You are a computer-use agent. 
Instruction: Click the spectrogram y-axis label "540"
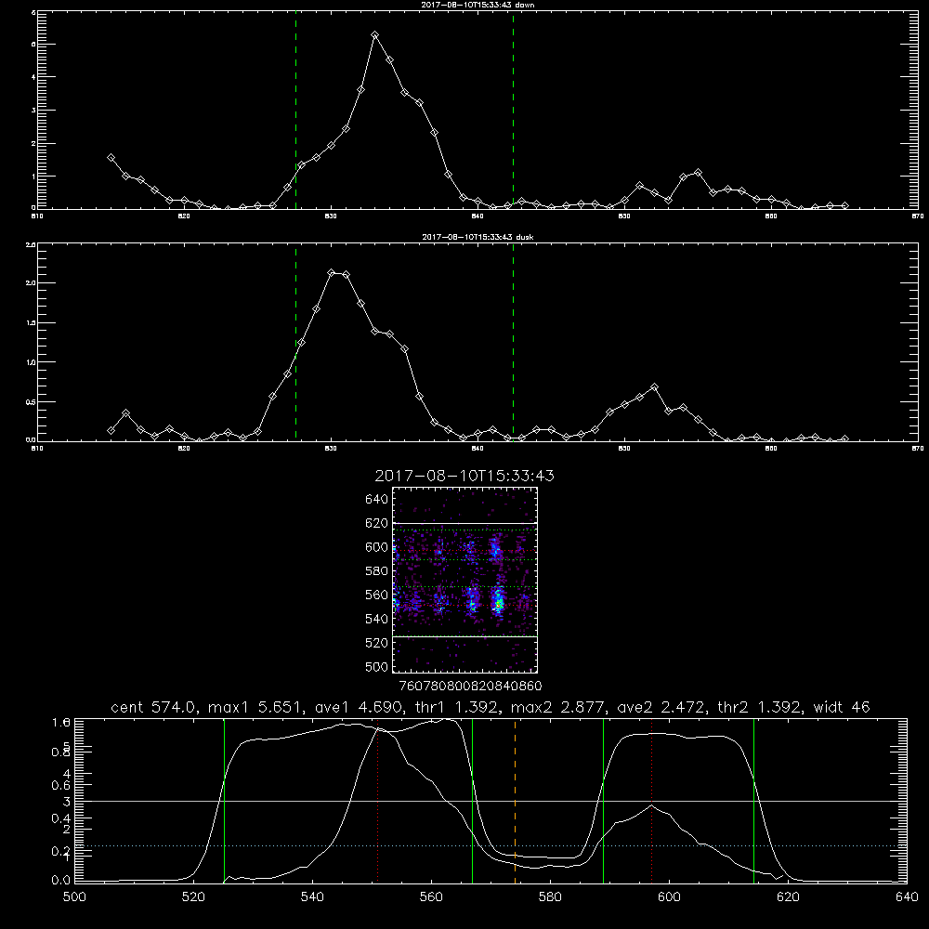tap(376, 619)
